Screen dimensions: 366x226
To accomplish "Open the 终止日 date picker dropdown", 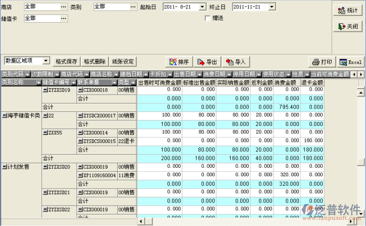I will tap(271, 7).
